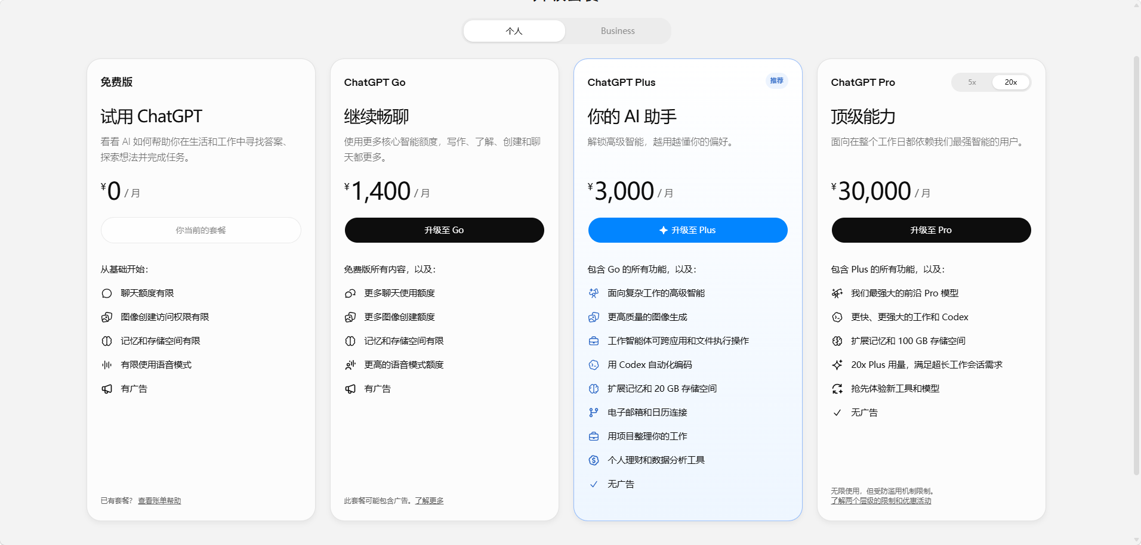
Task: Click checkmark icon beside Plus plan 无广告
Action: pyautogui.click(x=594, y=484)
